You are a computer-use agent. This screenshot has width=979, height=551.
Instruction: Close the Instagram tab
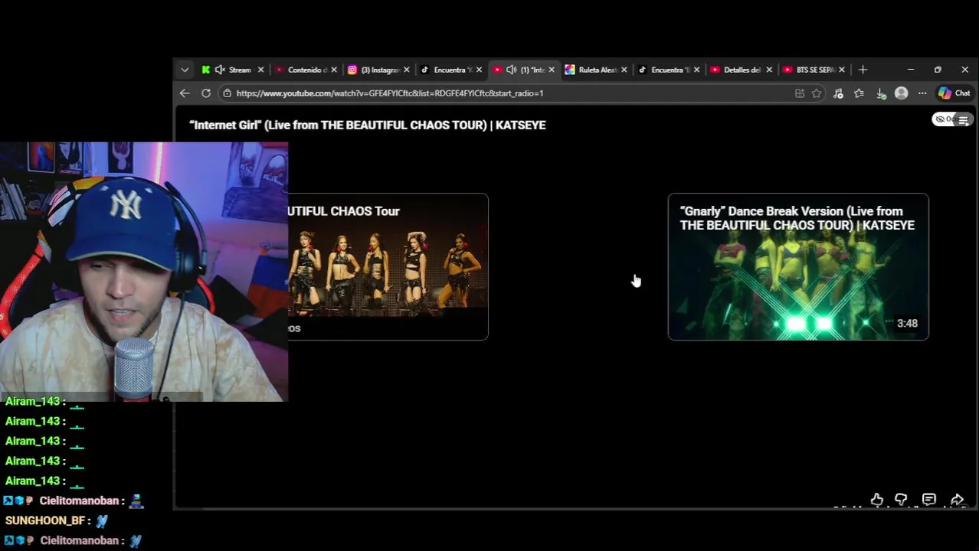click(406, 70)
